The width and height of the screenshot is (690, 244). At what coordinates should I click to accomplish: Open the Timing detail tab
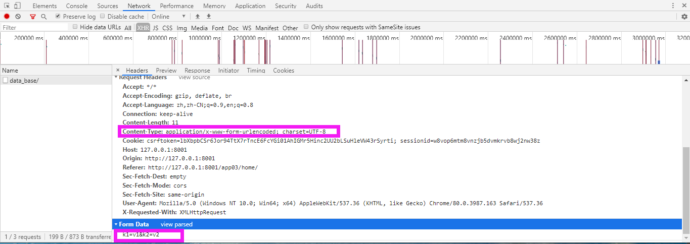point(256,70)
